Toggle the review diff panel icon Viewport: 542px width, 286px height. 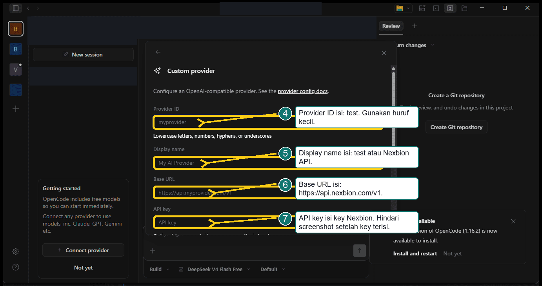pos(450,8)
